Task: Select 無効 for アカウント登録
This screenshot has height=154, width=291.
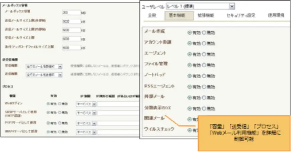Action: pos(204,43)
